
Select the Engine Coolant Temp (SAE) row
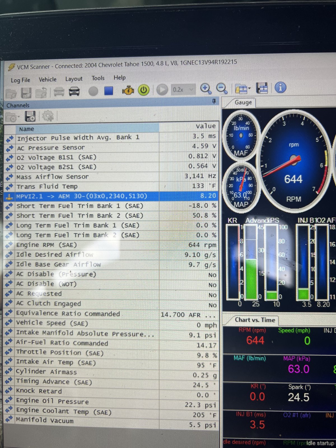tap(111, 412)
